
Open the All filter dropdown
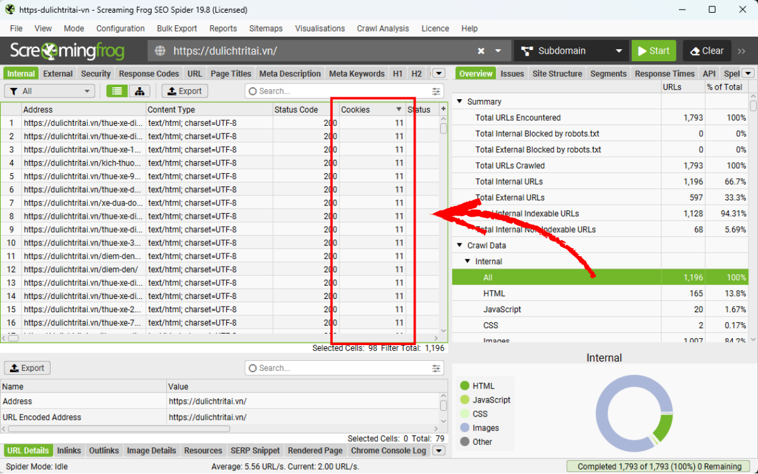point(49,90)
